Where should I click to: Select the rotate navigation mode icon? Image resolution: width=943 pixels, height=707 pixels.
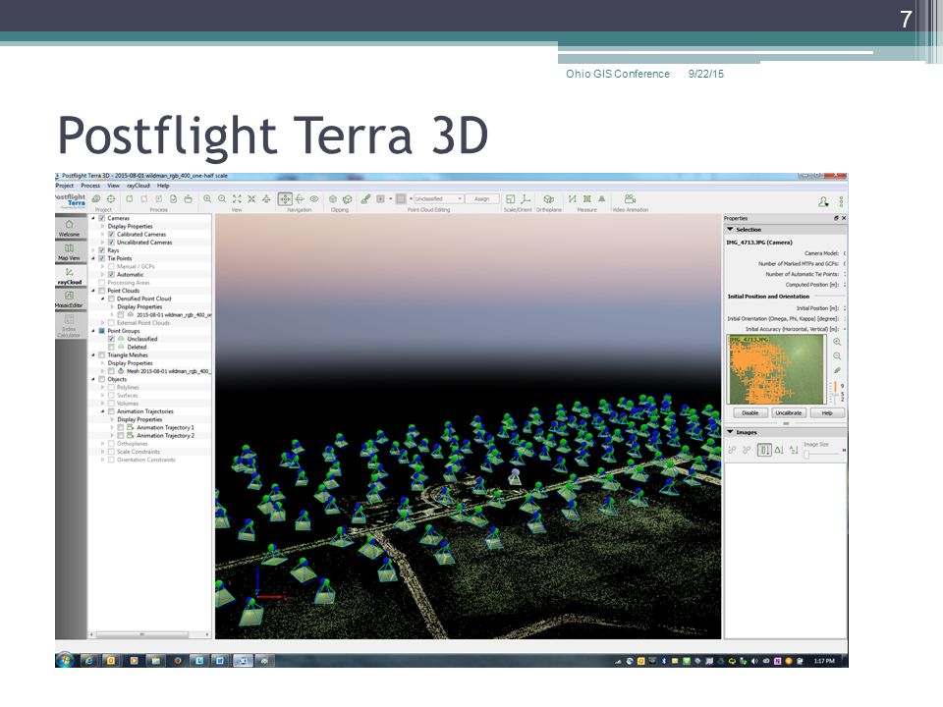(300, 199)
